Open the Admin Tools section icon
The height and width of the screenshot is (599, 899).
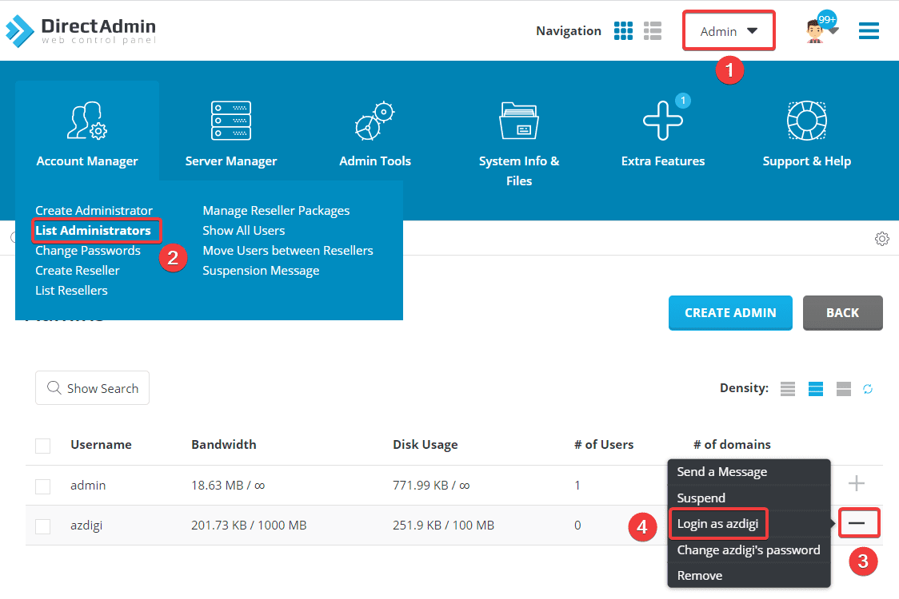pos(374,120)
